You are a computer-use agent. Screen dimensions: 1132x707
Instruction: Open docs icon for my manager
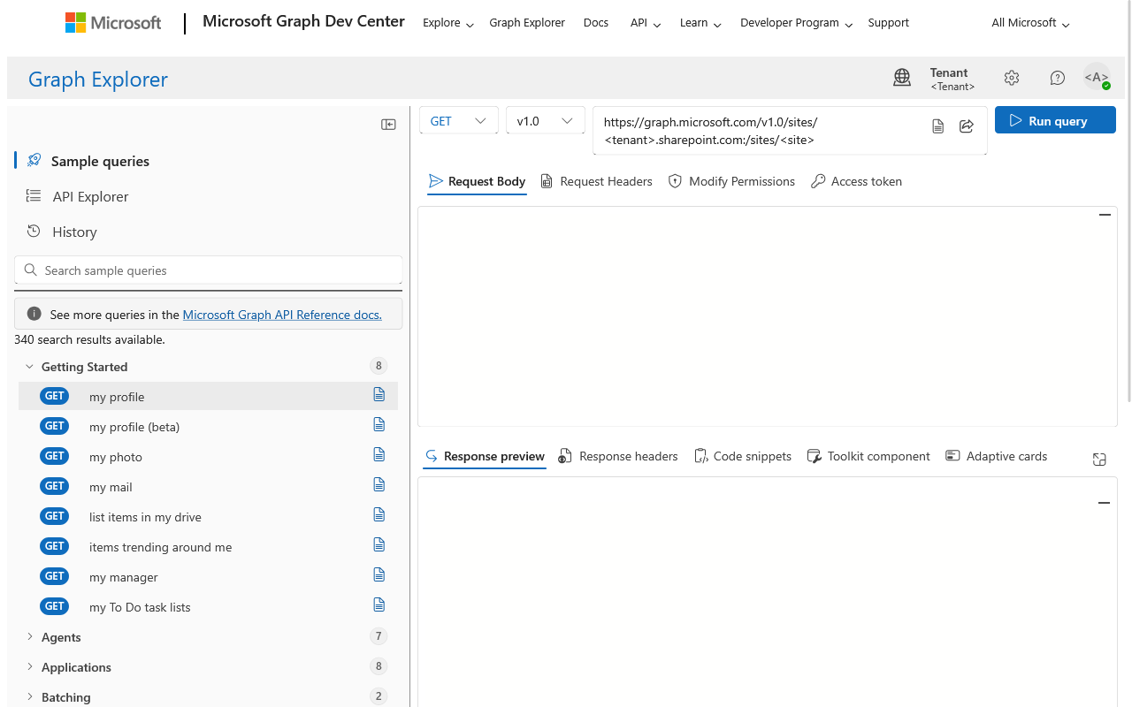tap(379, 574)
